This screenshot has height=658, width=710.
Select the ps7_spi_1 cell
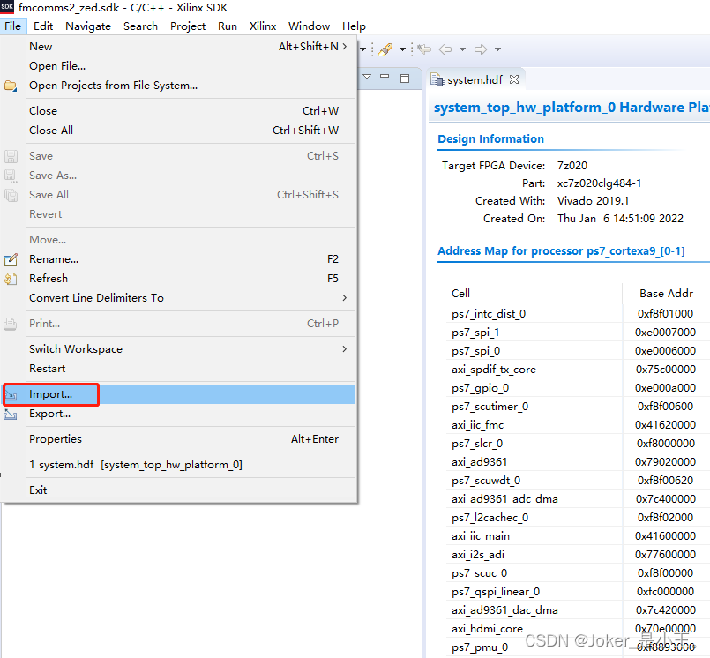475,333
